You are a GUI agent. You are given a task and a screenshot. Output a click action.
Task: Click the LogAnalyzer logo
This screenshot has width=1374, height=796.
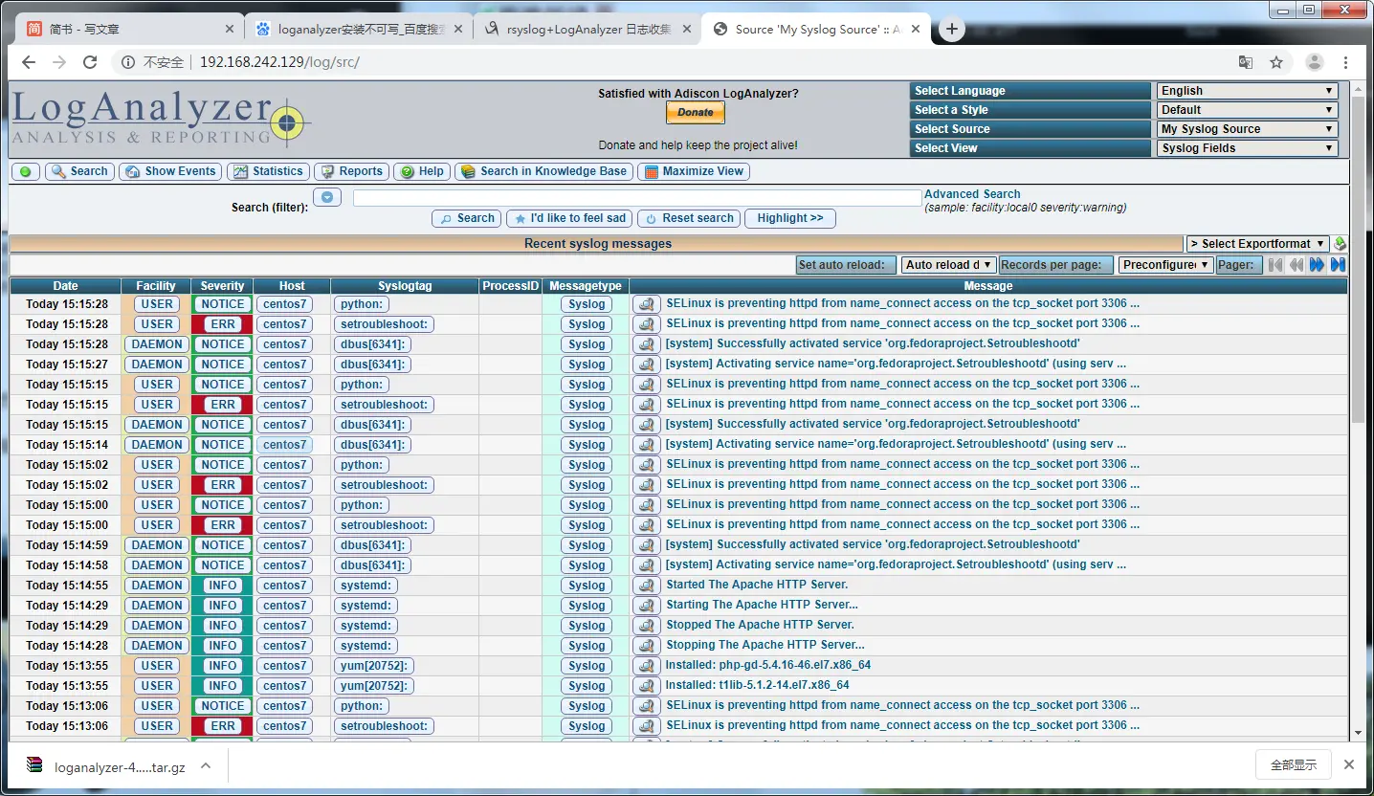click(x=161, y=119)
